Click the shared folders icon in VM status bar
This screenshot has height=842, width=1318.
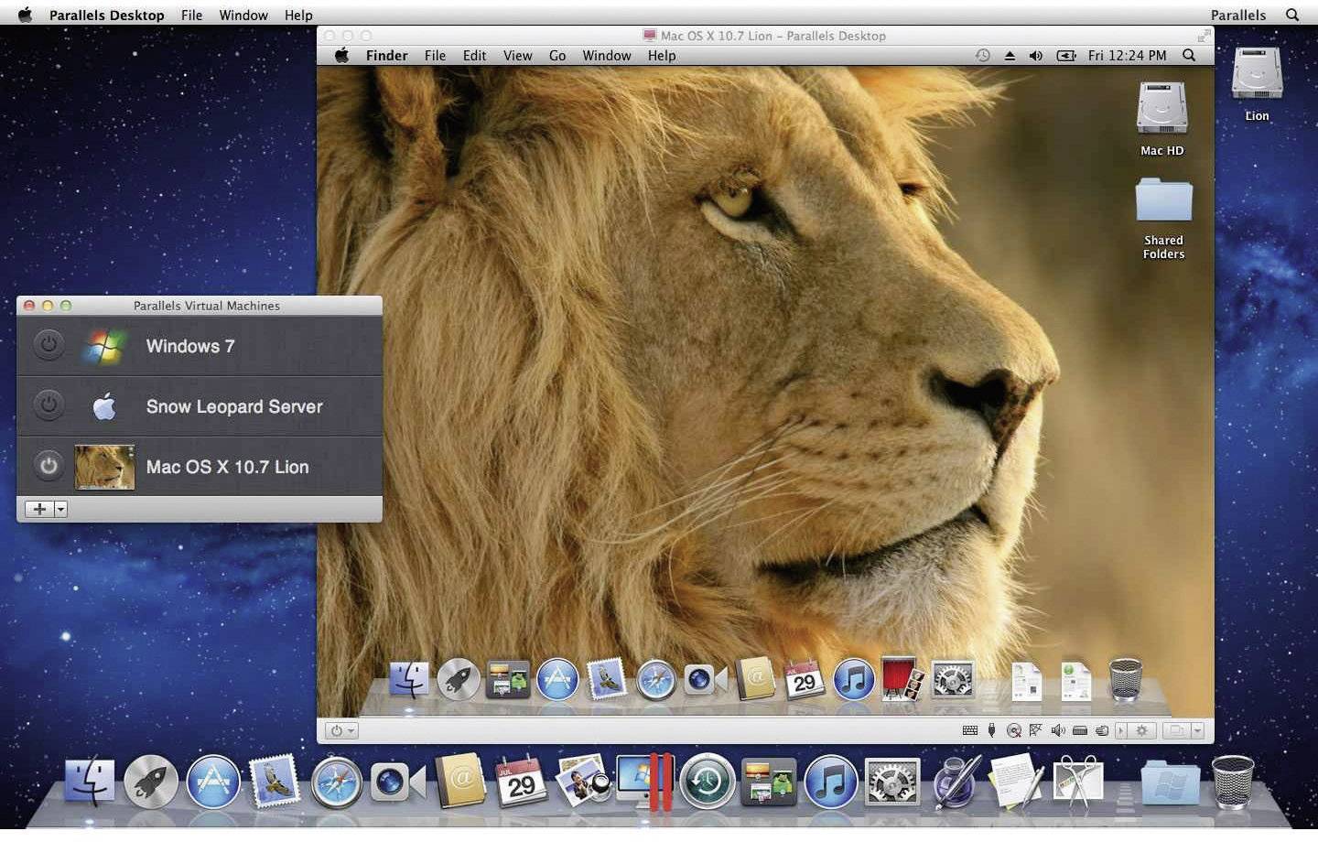pos(1102,730)
